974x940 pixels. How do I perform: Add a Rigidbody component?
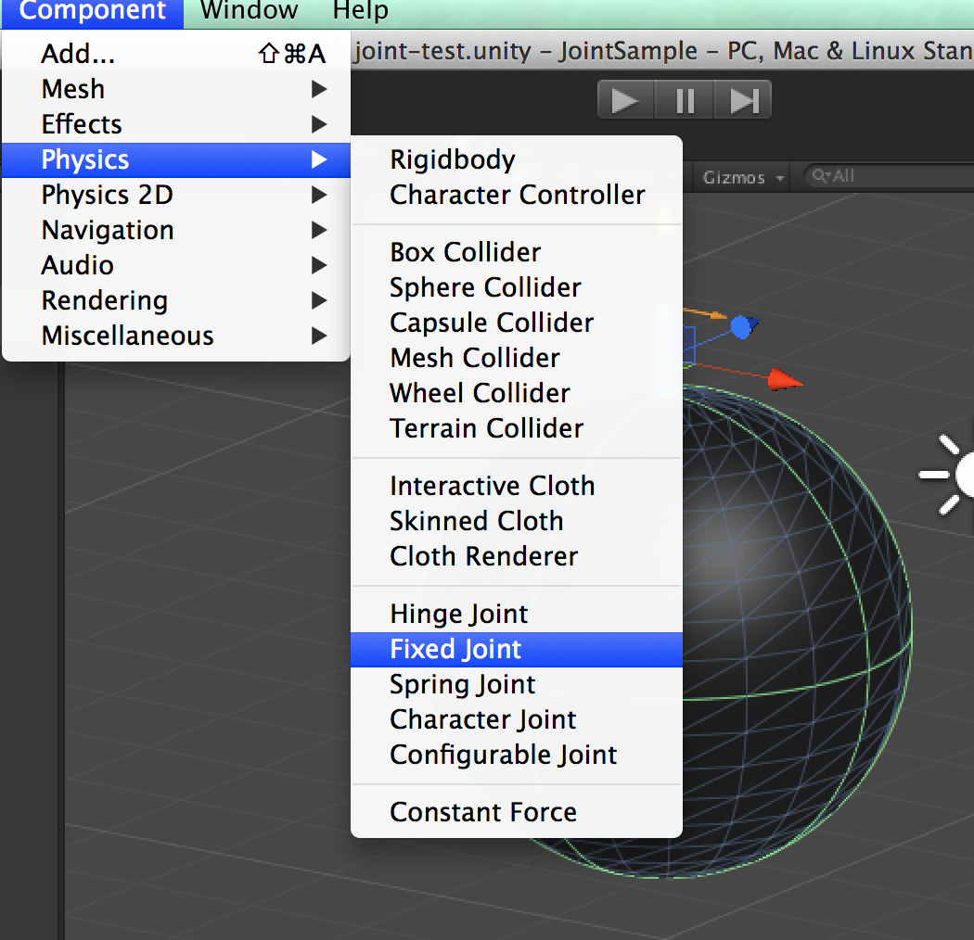click(x=516, y=160)
